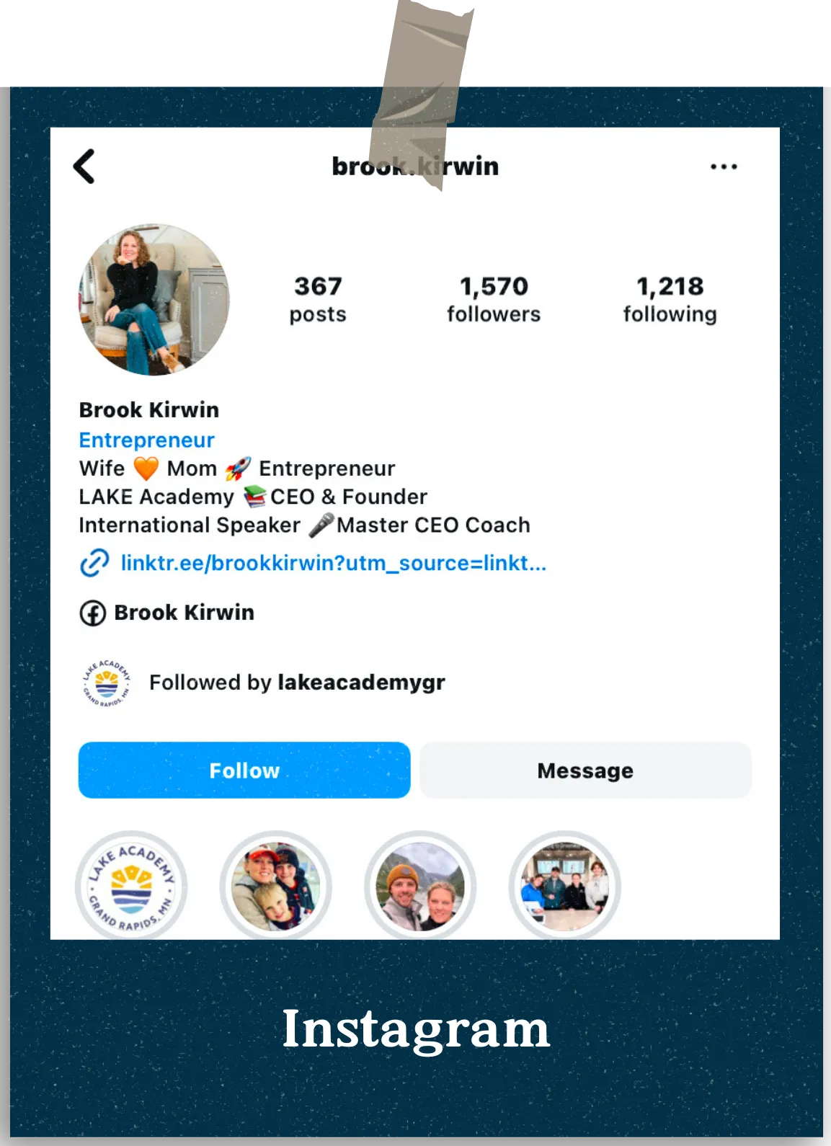Click the brook.kirwin username title
Viewport: 831px width, 1146px height.
(x=415, y=166)
